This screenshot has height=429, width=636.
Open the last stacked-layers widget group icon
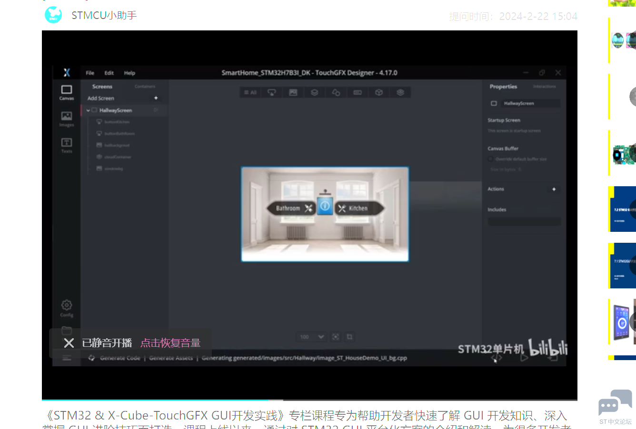[400, 93]
